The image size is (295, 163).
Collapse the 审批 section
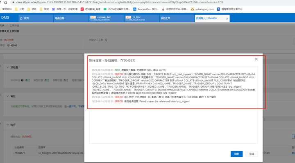click(8, 96)
